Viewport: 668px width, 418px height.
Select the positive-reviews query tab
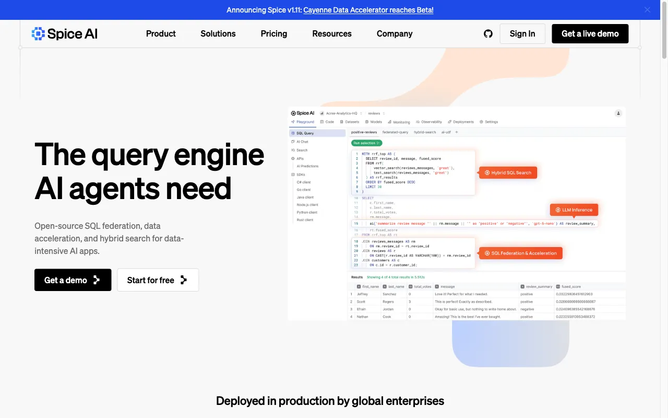pos(364,132)
